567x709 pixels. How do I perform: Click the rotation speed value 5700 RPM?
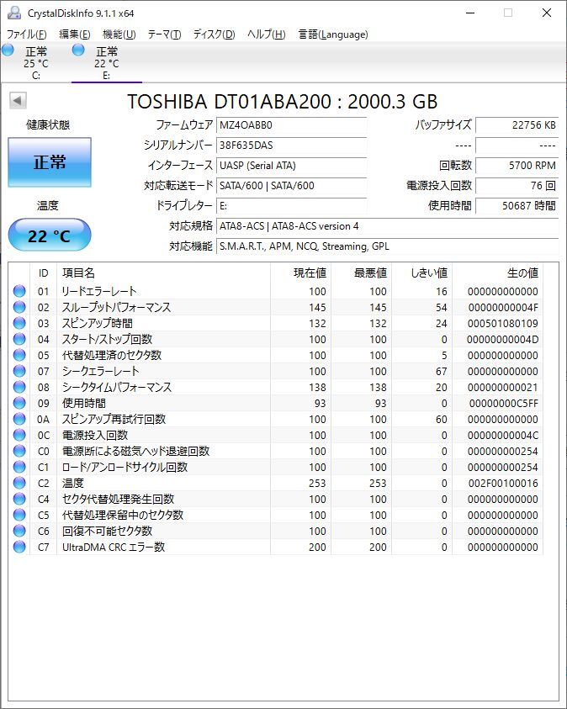click(517, 166)
